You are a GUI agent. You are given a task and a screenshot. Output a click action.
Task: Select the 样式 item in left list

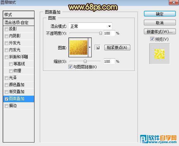pyautogui.click(x=19, y=15)
